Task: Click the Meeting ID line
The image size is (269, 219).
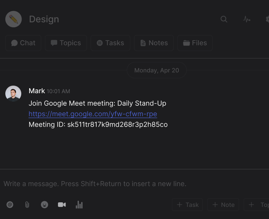Action: point(98,125)
